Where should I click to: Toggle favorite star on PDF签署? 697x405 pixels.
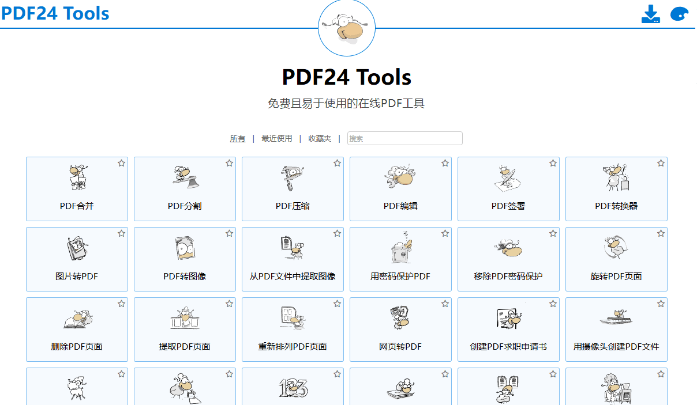pyautogui.click(x=553, y=163)
